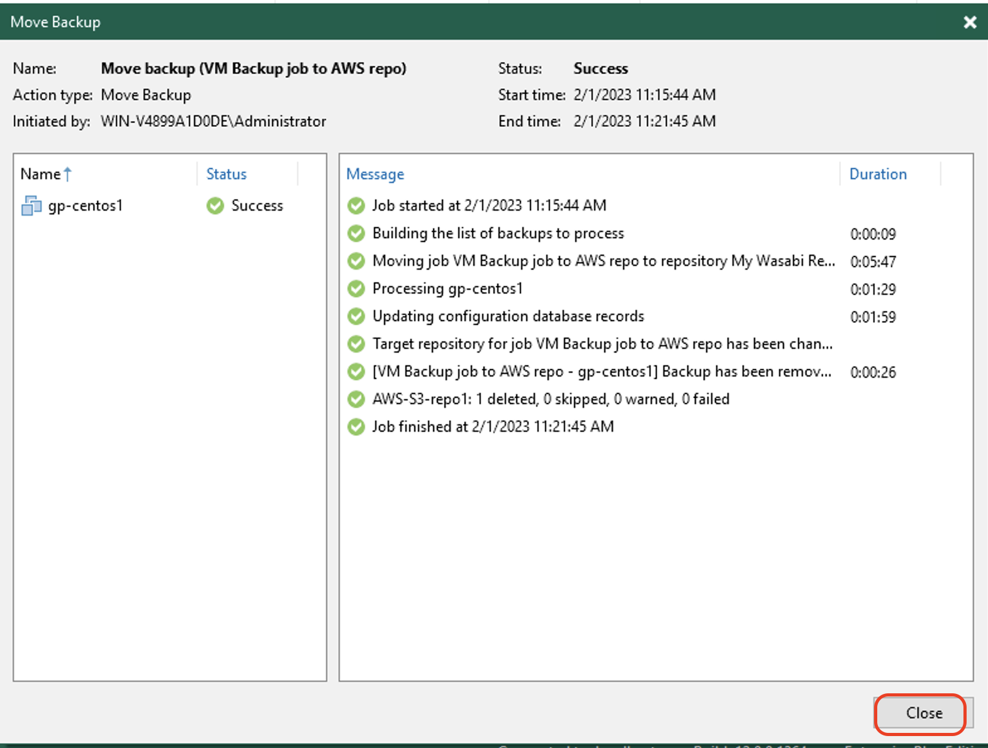Select the gp-centos1 VM icon
Screen dimensions: 988x748
(31, 206)
